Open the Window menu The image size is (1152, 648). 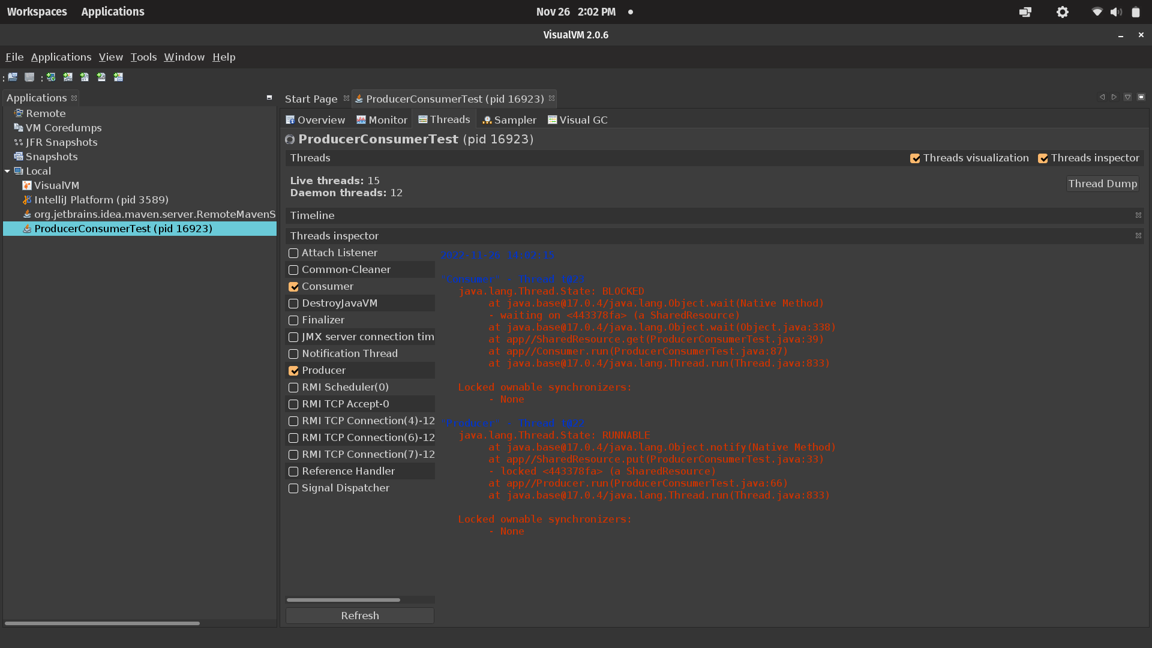[x=184, y=56]
